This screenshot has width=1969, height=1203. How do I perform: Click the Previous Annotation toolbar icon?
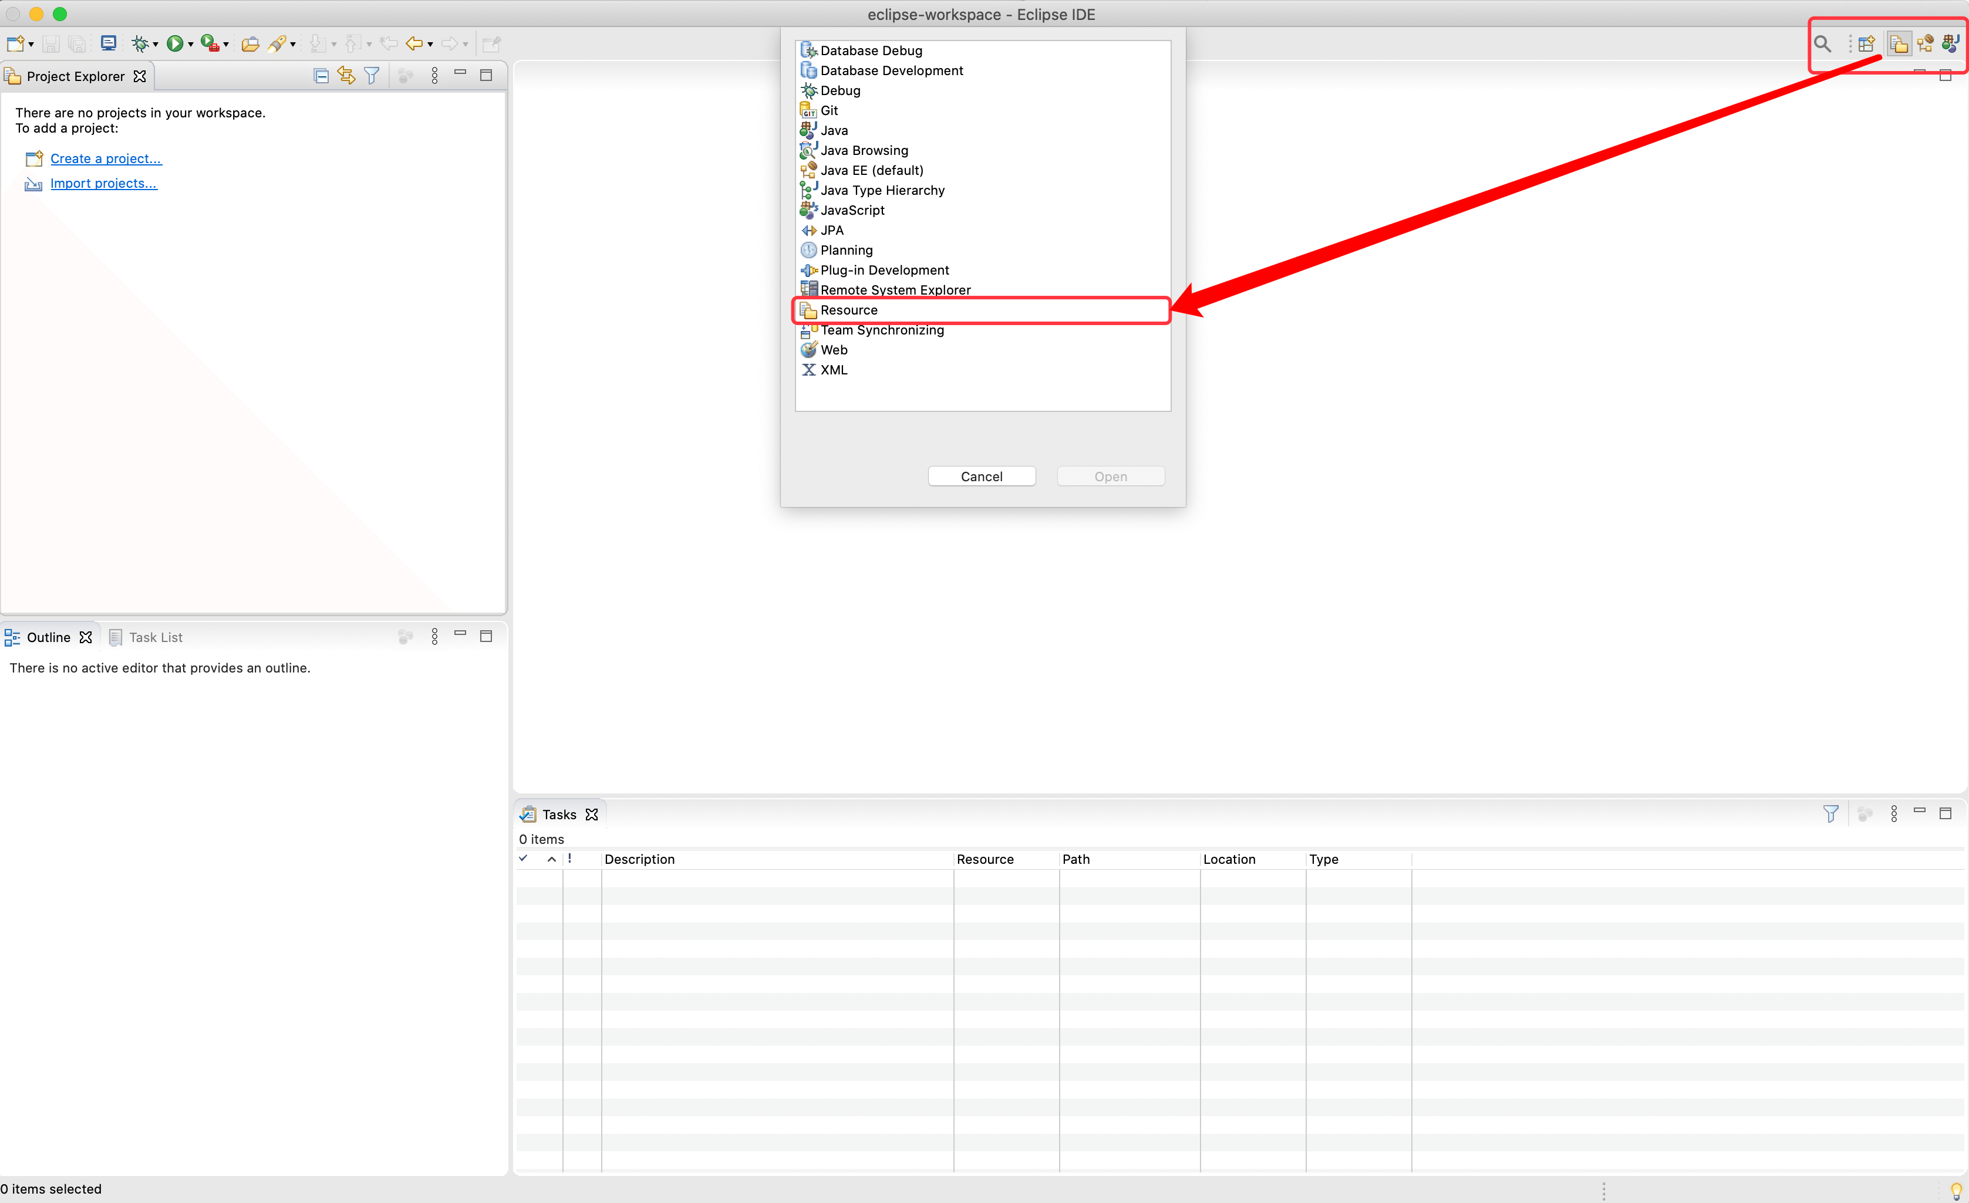pos(352,44)
